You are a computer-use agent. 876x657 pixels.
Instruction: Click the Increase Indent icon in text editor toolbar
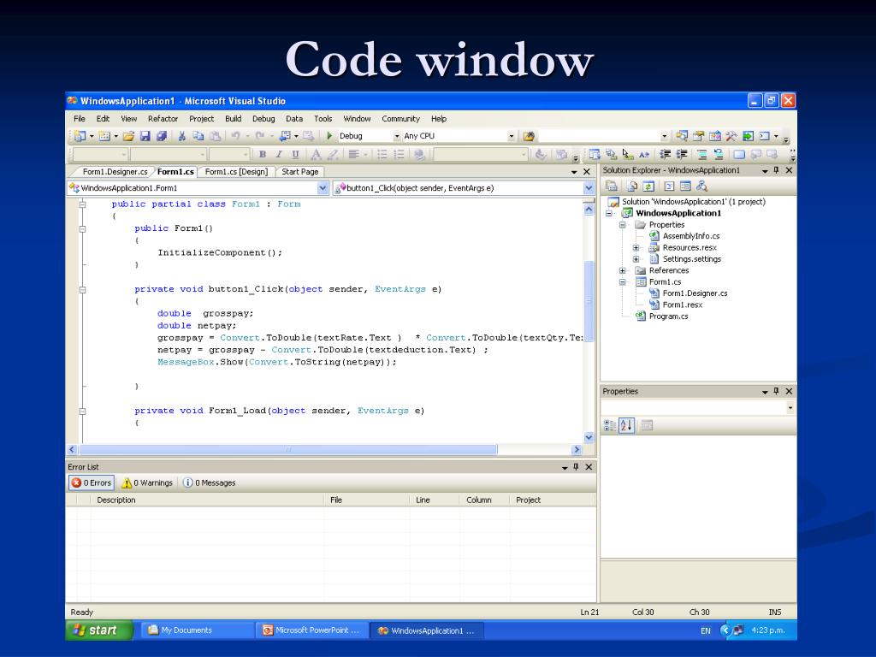pyautogui.click(x=682, y=154)
